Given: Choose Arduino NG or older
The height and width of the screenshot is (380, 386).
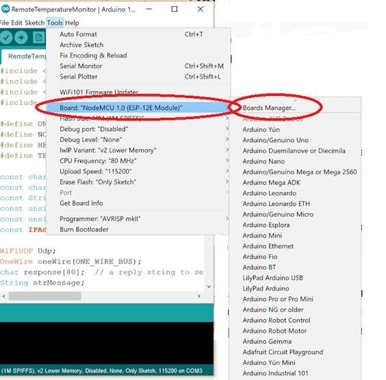Looking at the screenshot, I should pyautogui.click(x=295, y=309).
